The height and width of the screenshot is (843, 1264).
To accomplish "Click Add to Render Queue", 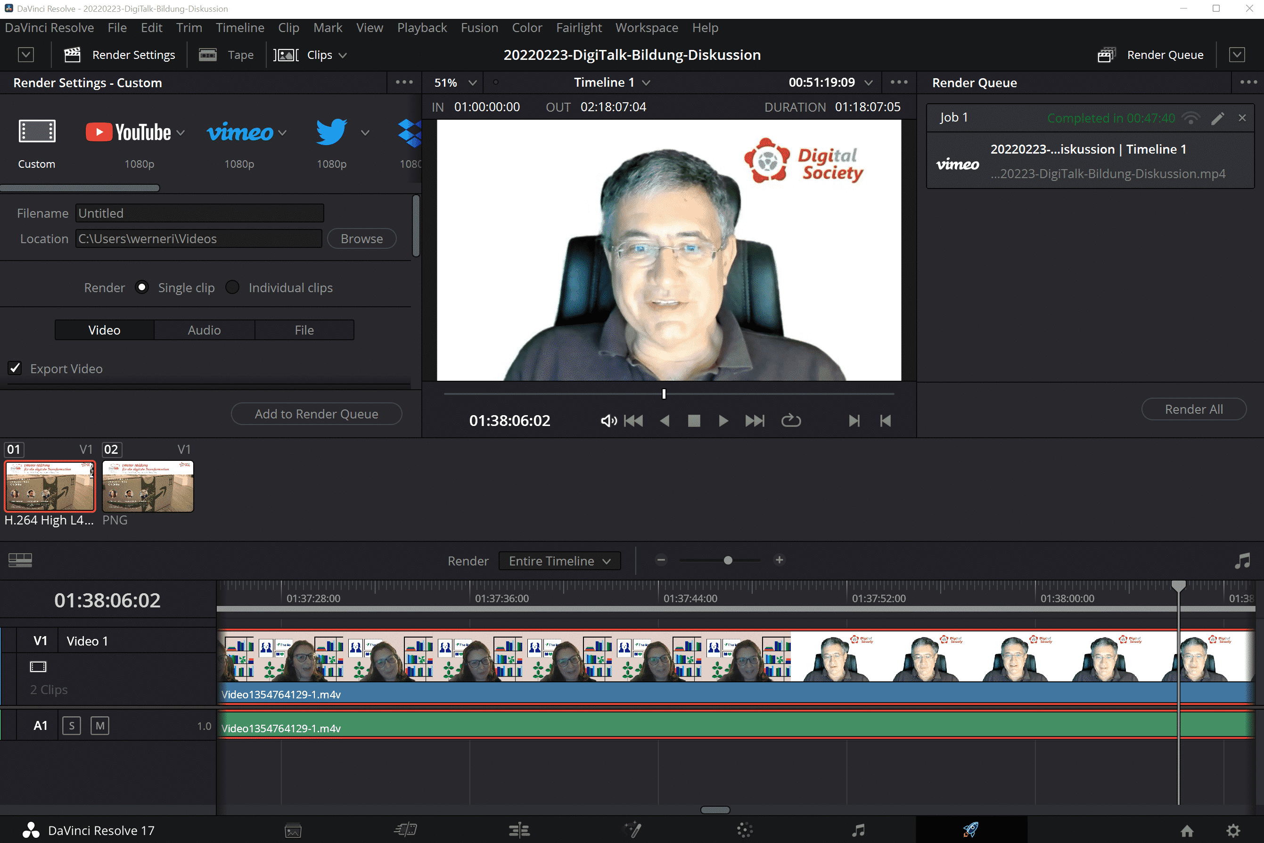I will pos(317,414).
